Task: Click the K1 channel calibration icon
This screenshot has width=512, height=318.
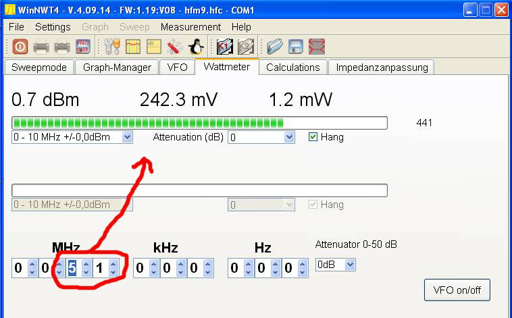Action: 224,47
